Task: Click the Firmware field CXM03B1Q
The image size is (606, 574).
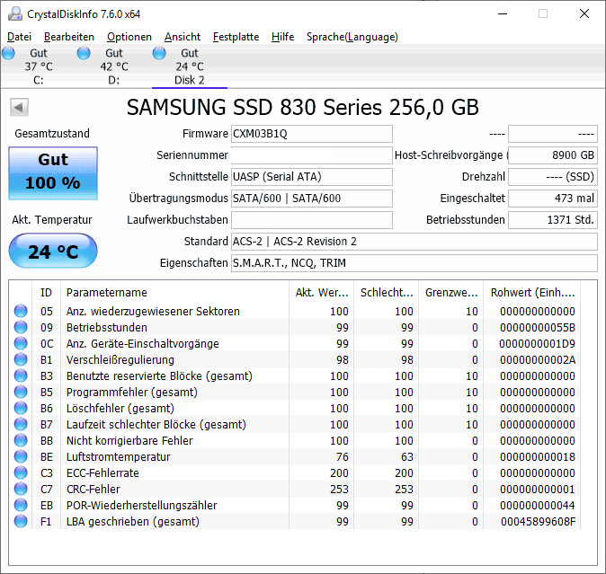Action: coord(312,134)
